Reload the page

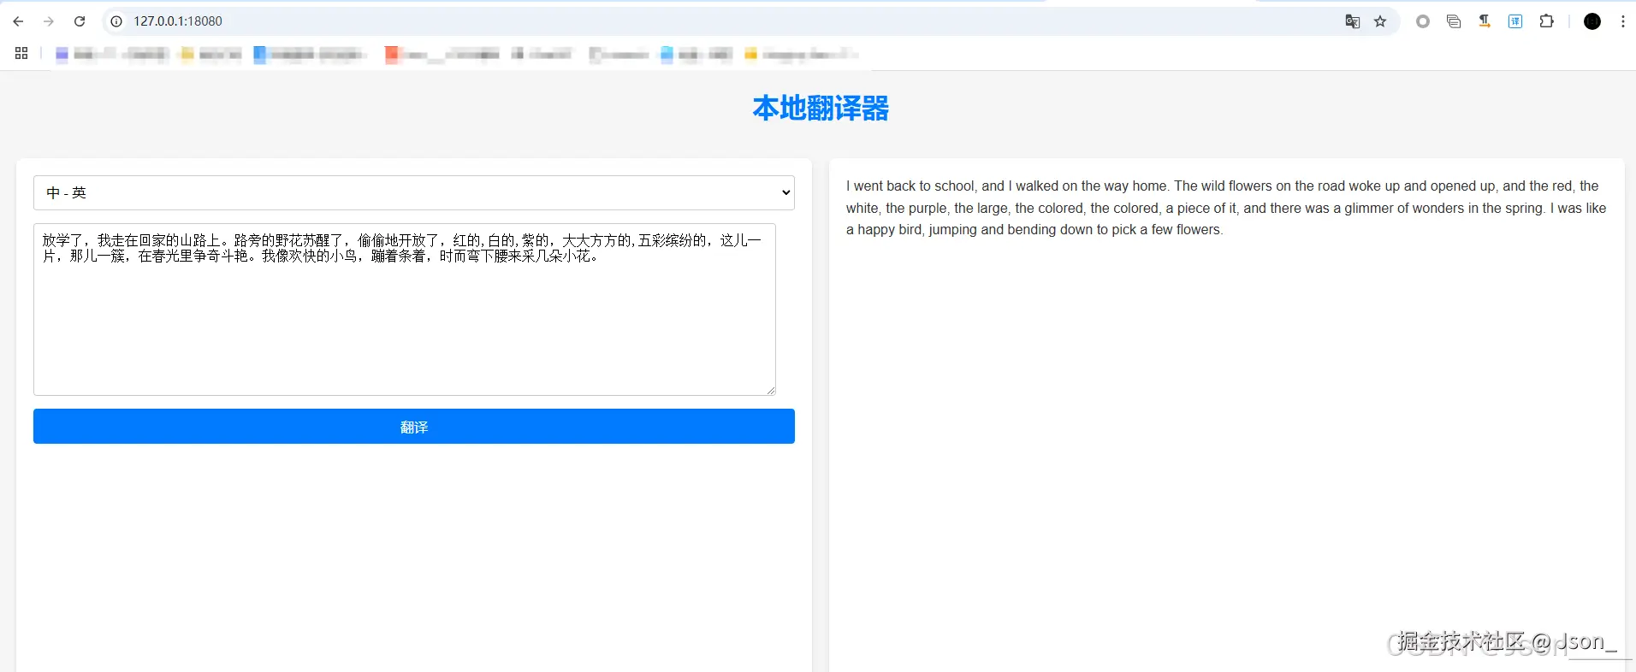(x=80, y=21)
